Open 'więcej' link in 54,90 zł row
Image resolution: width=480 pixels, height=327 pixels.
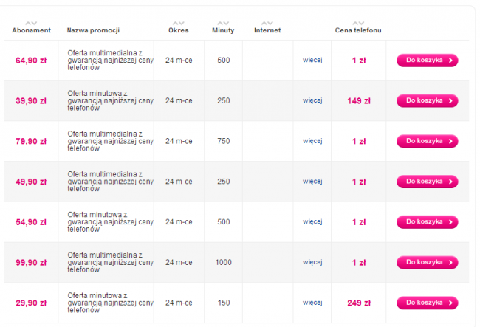click(x=312, y=221)
